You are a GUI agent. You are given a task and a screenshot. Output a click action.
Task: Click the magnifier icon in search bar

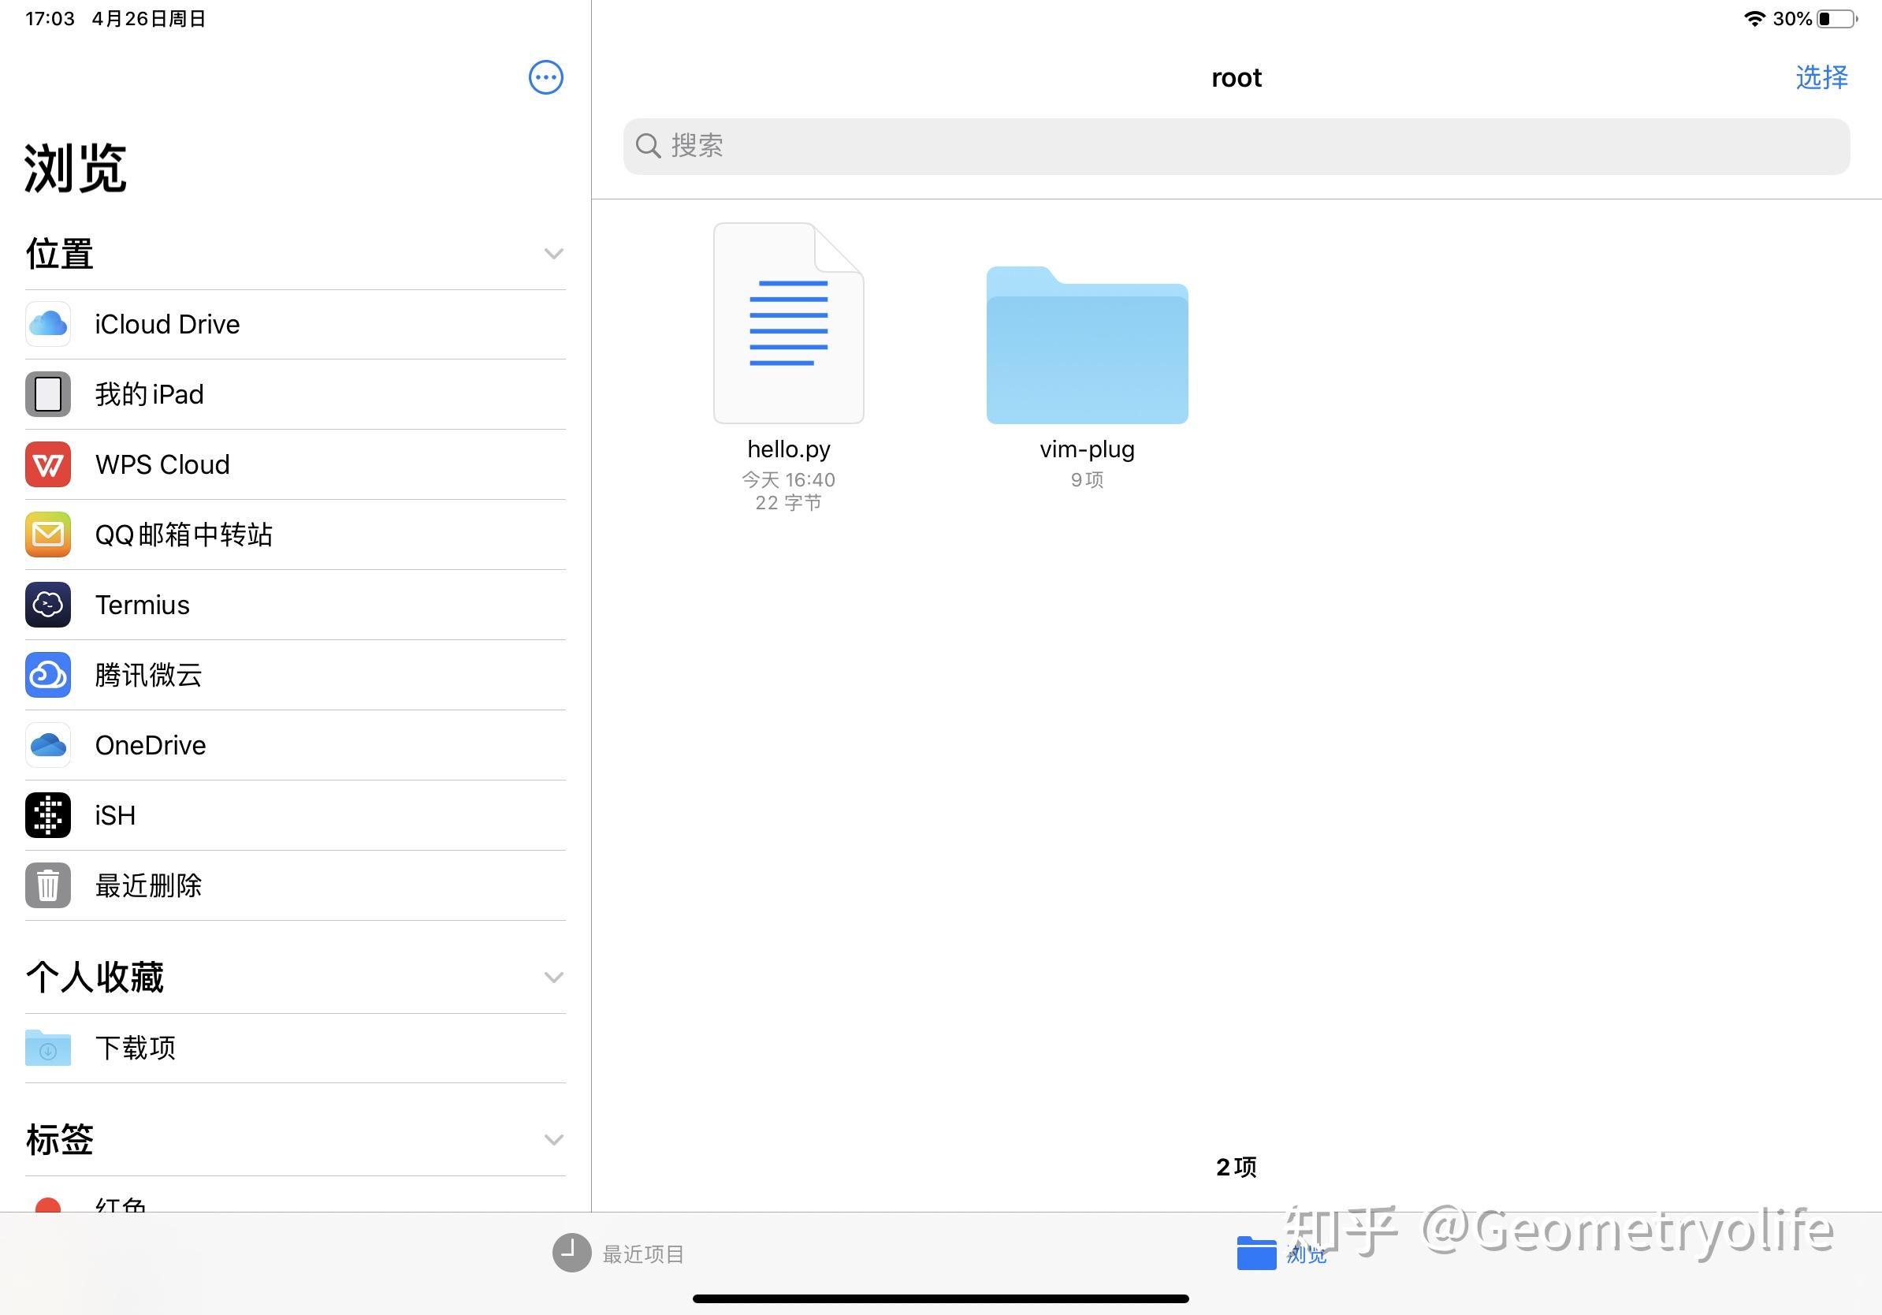pos(649,146)
